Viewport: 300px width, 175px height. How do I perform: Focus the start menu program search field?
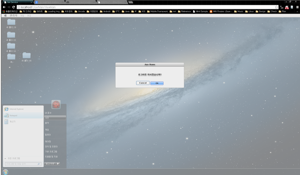click(x=23, y=164)
